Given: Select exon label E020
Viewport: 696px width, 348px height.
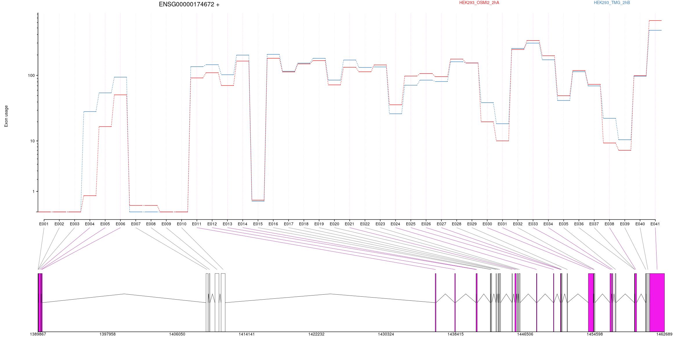Looking at the screenshot, I should pyautogui.click(x=334, y=224).
